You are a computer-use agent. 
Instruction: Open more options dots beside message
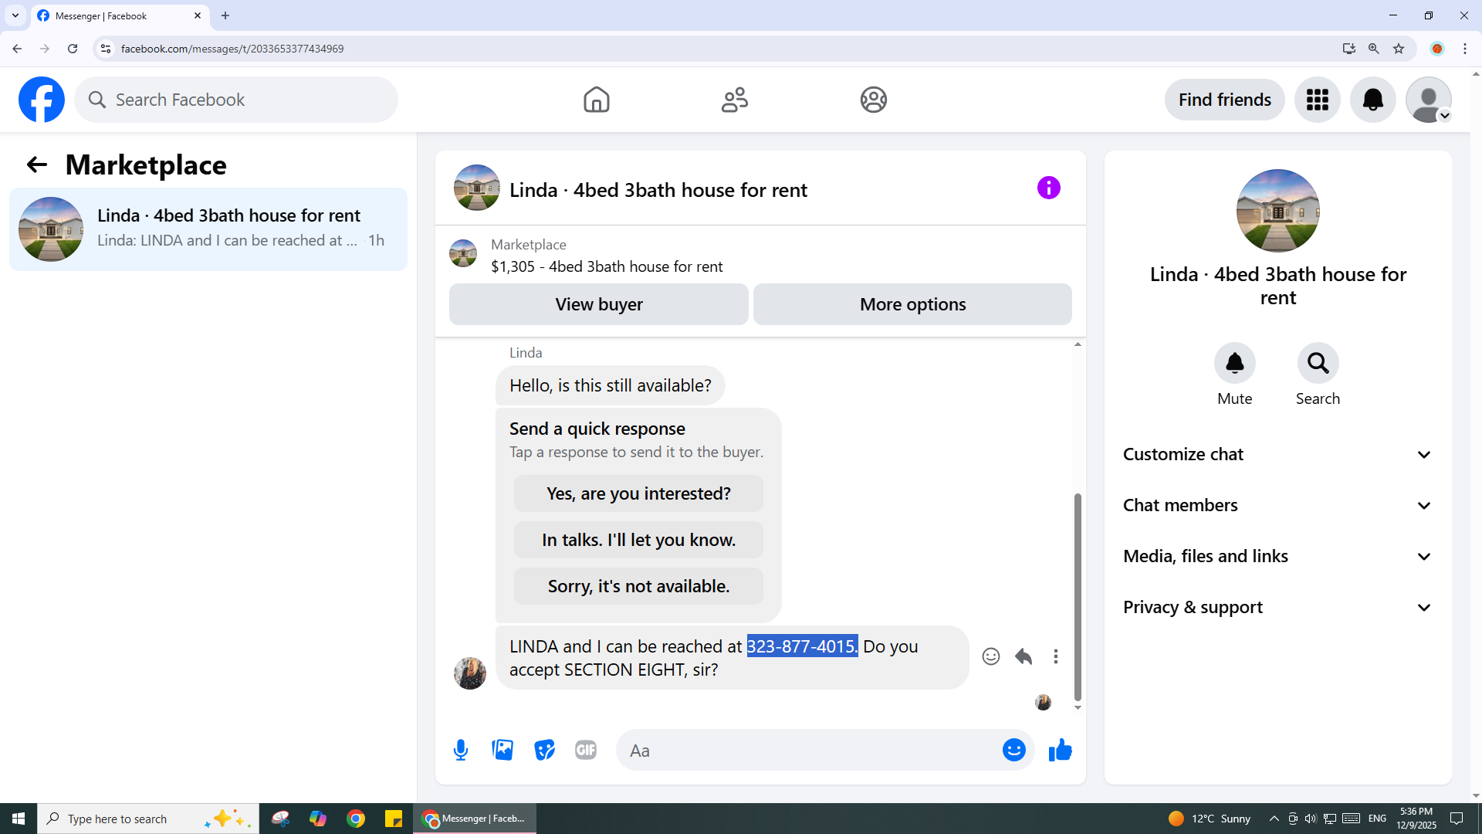tap(1056, 656)
